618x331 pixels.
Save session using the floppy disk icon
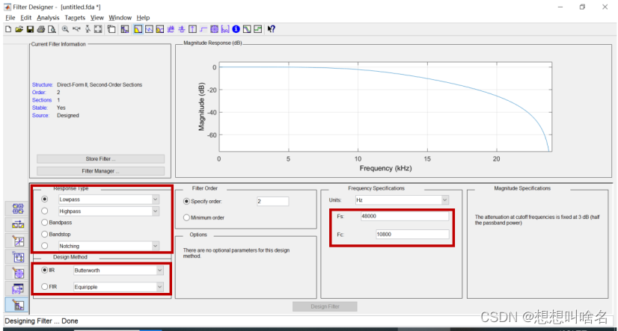(x=30, y=29)
